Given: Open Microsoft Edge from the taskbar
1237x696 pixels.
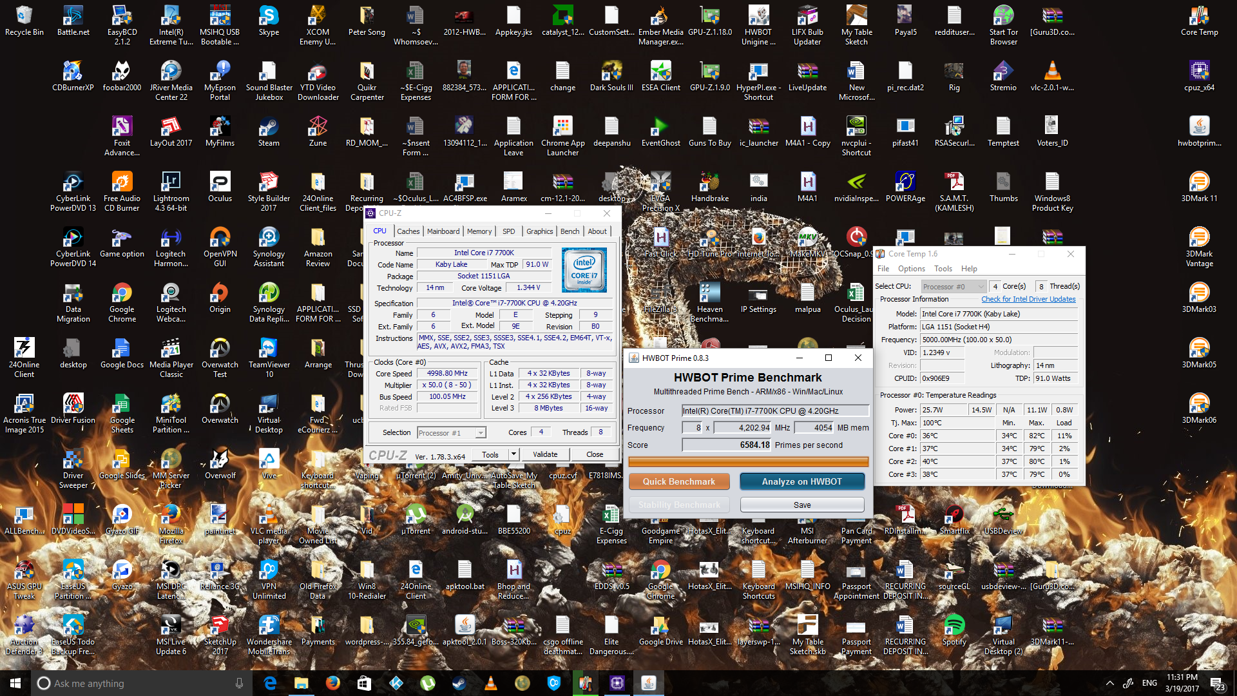Looking at the screenshot, I should click(x=270, y=683).
